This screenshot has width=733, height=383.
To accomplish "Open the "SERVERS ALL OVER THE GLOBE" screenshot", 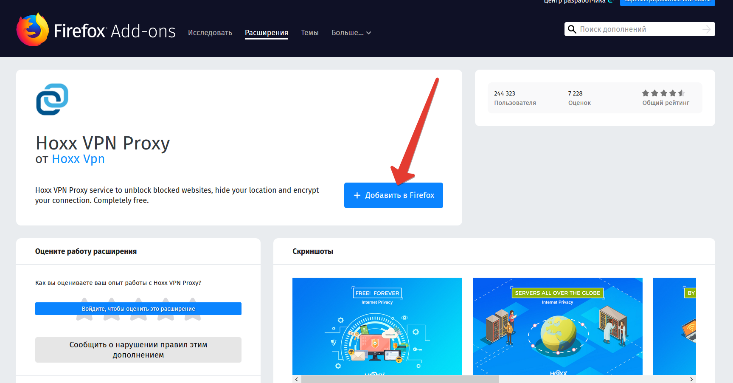I will coord(558,326).
